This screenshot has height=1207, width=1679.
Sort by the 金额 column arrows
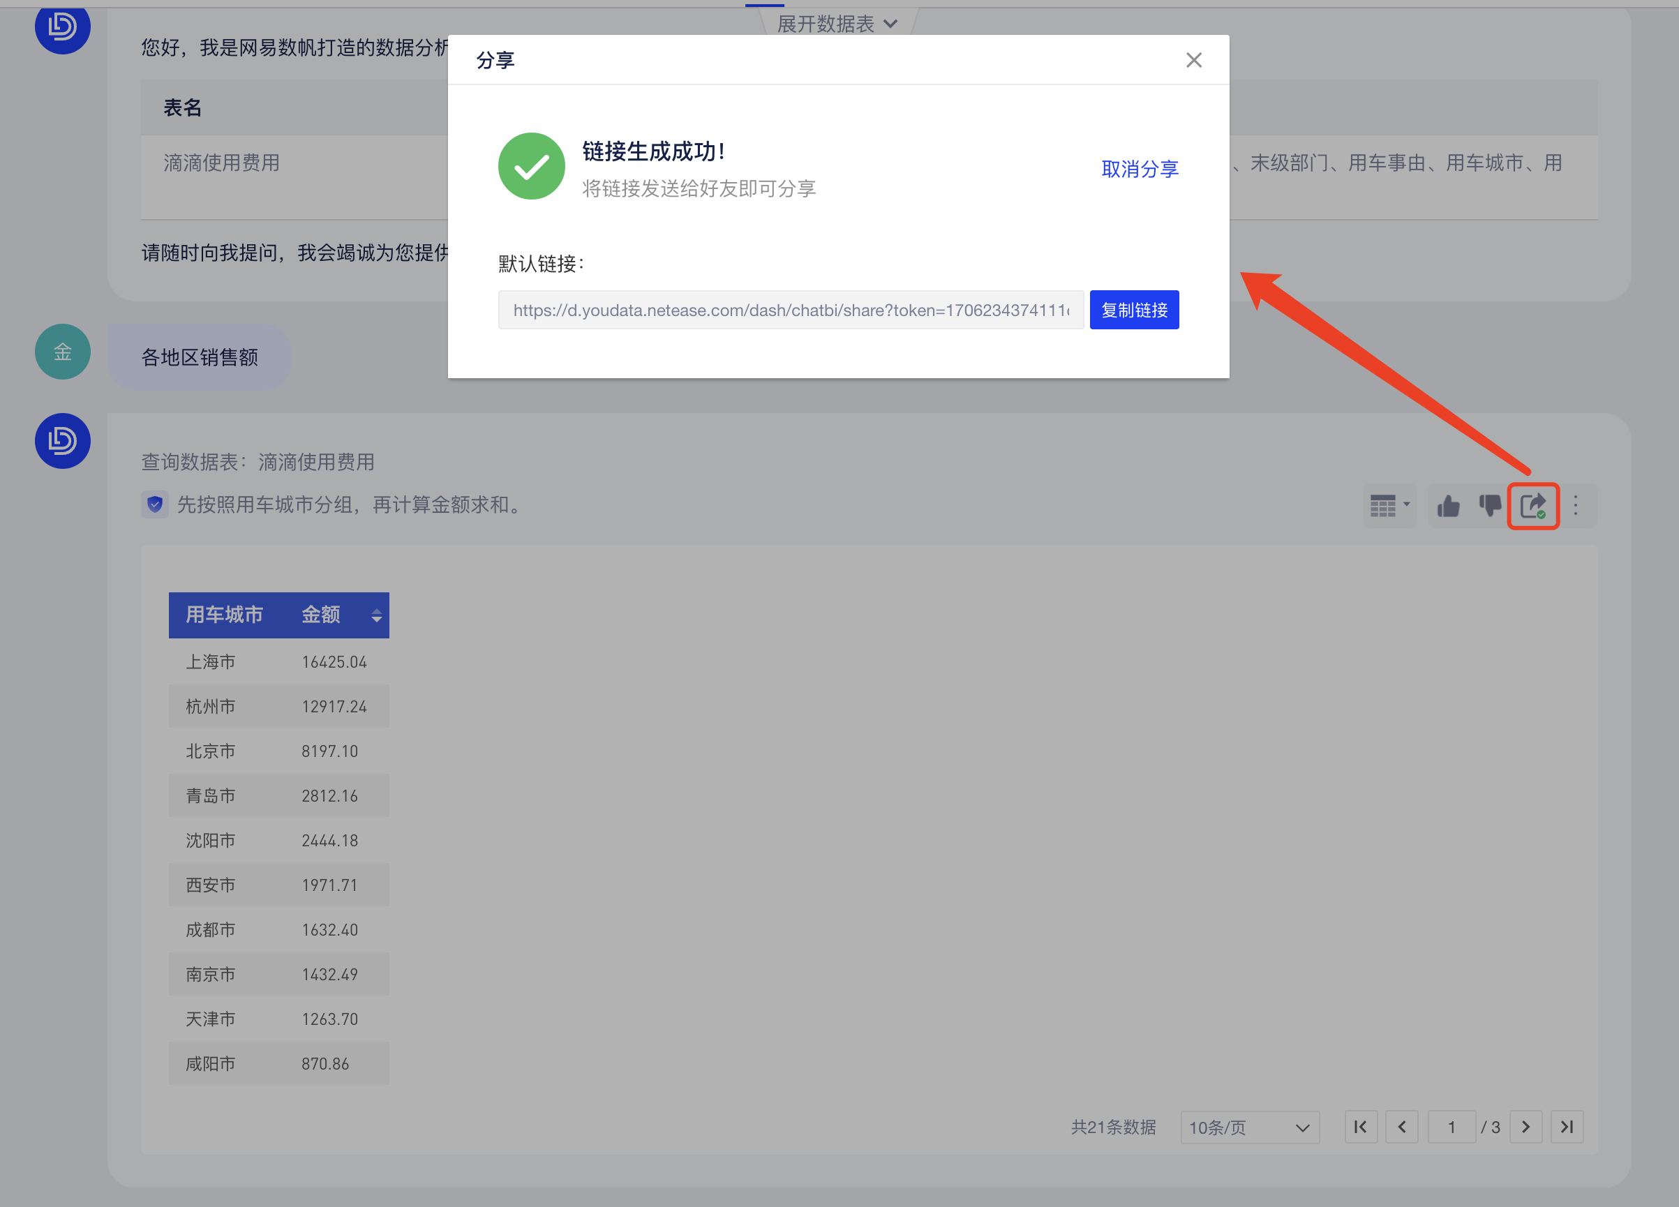(x=377, y=615)
